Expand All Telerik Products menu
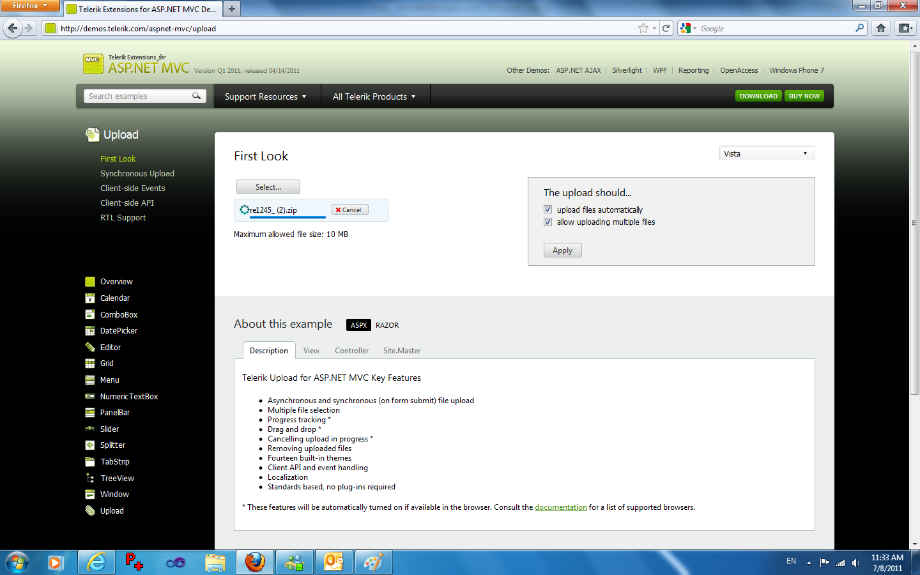 (374, 96)
